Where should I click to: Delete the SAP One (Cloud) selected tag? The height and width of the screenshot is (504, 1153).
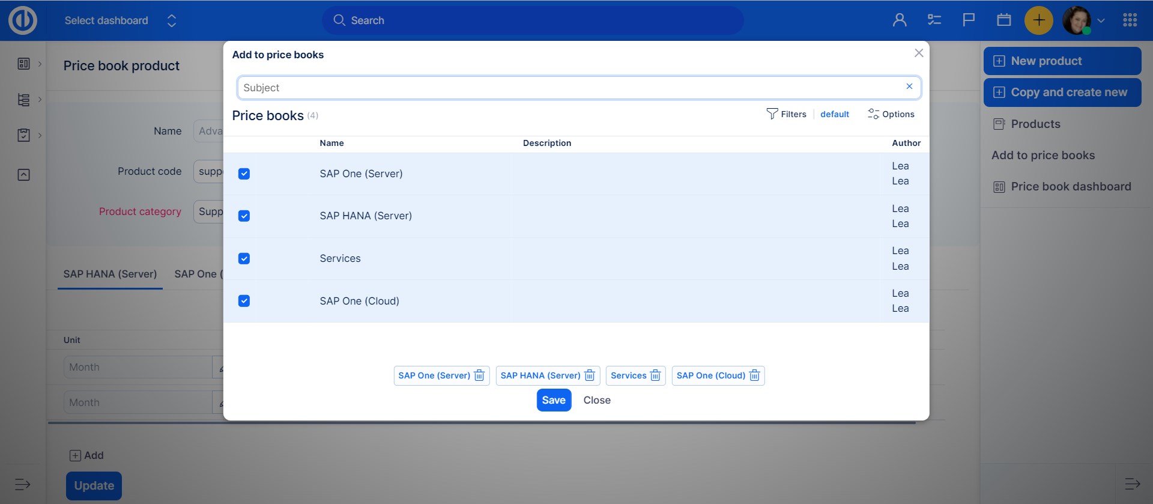pyautogui.click(x=754, y=375)
